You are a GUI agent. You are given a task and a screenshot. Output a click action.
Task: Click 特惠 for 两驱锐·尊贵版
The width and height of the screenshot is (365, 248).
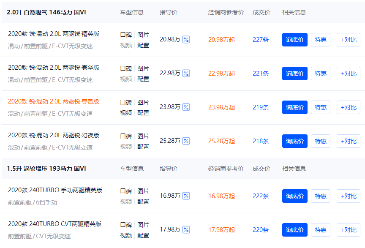tap(321, 107)
